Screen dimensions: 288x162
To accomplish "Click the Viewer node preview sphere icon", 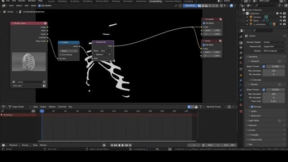I will coord(220,41).
